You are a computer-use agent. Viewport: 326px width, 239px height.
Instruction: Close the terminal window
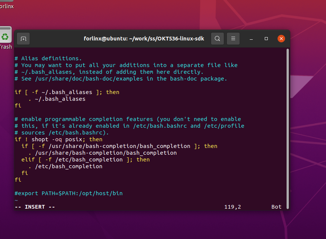click(281, 39)
